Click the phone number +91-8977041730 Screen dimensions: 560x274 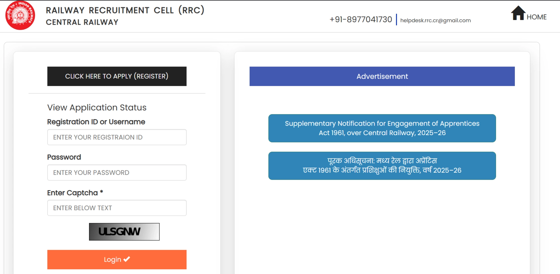[x=361, y=19]
